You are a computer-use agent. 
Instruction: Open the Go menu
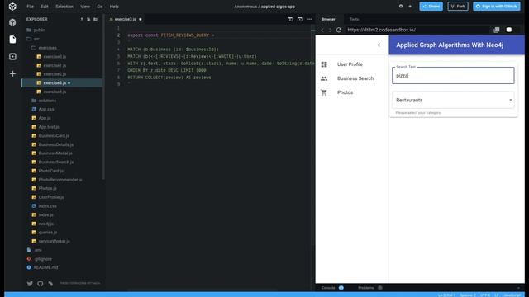point(99,7)
